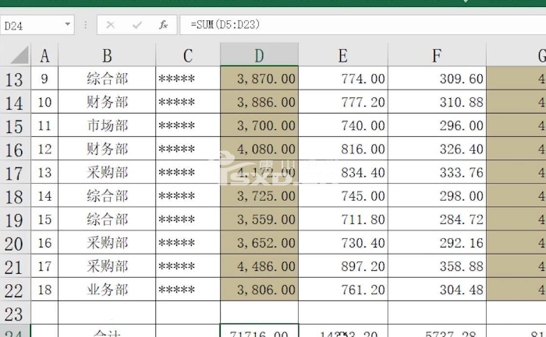Click cell with 711.80
The image size is (546, 337).
coord(343,219)
